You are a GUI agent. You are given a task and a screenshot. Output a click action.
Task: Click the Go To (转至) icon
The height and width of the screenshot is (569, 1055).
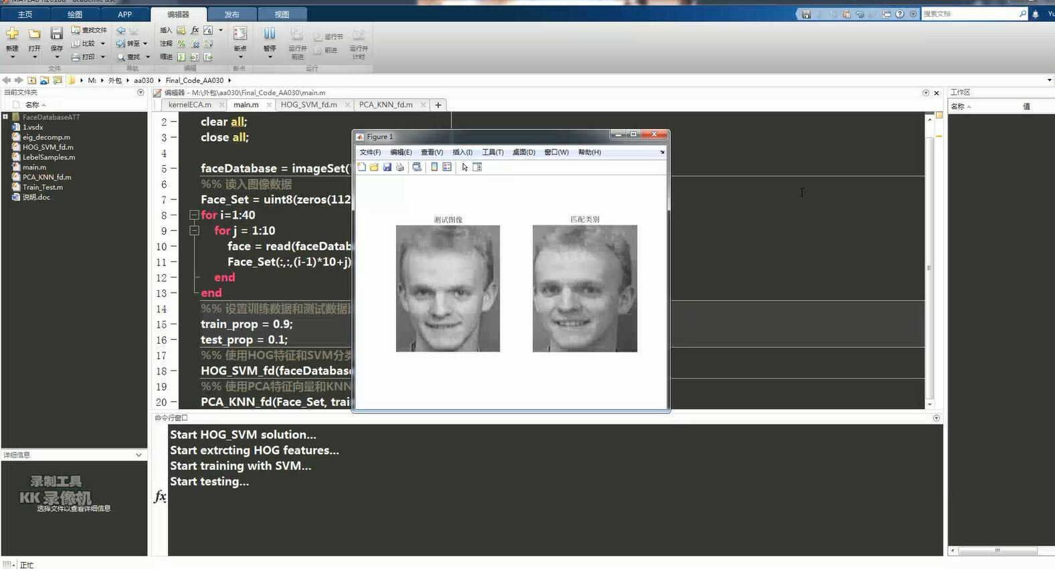pyautogui.click(x=120, y=43)
